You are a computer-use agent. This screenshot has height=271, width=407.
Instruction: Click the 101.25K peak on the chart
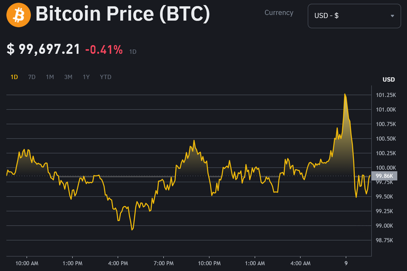(345, 94)
